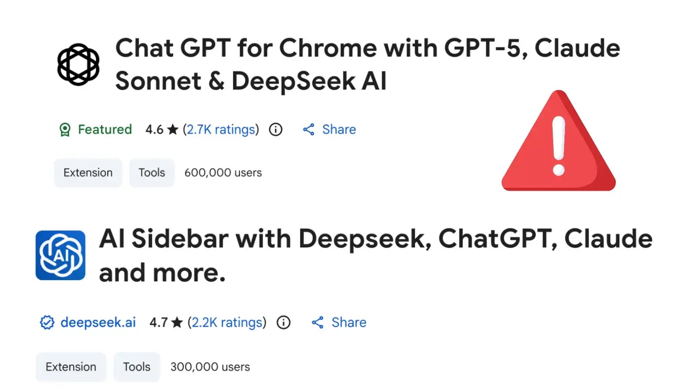Click the verified publisher badge beside deepseek.ai
Screen dimensions: 698x392
47,322
